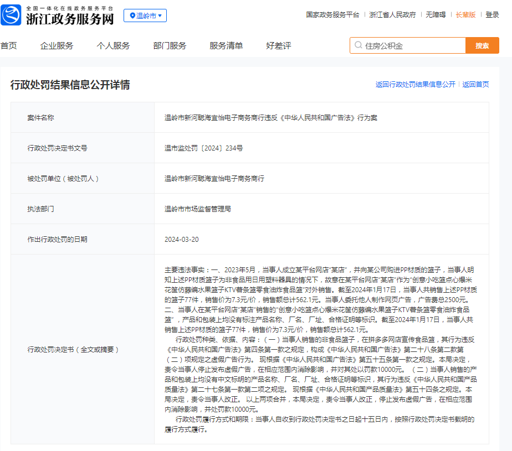Click the magnifier icon in search box
This screenshot has height=451, width=512.
[x=358, y=45]
